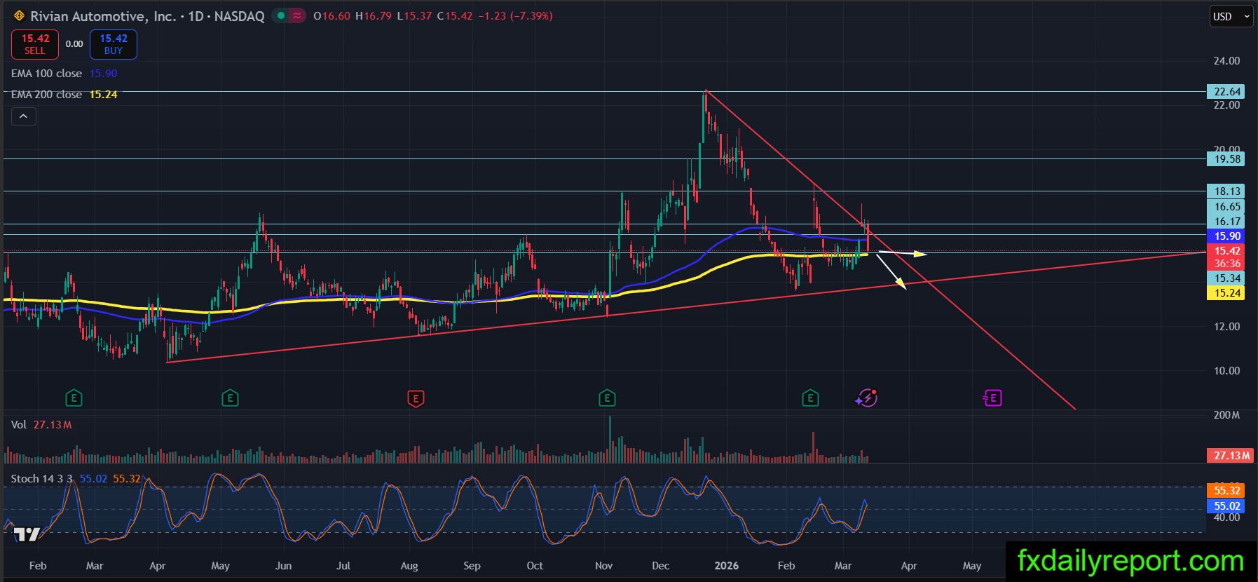Click the green market status dot
Image resolution: width=1258 pixels, height=582 pixels.
point(281,15)
